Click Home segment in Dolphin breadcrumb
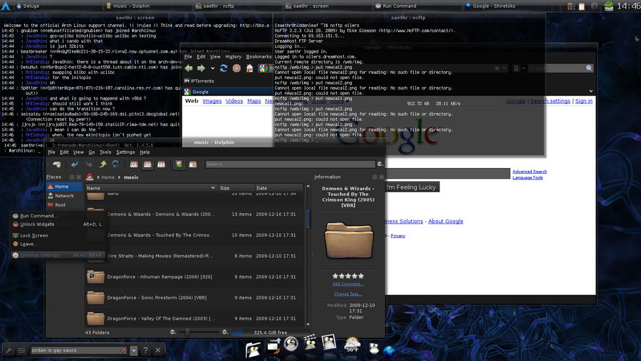 point(108,177)
